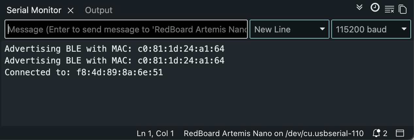Clear serial monitor output
This screenshot has height=140, width=414.
(389, 9)
